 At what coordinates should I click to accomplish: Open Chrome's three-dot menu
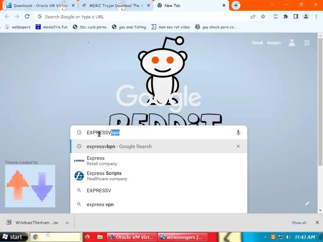[316, 16]
